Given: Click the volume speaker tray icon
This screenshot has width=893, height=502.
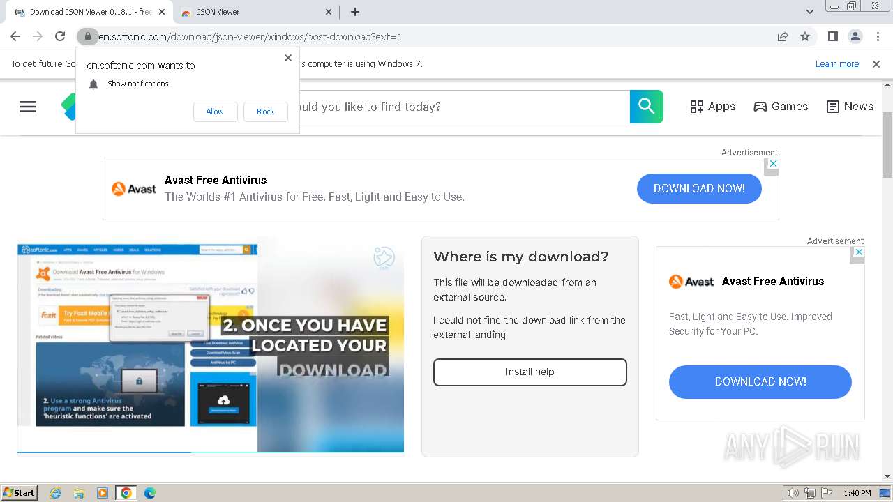Looking at the screenshot, I should 793,493.
